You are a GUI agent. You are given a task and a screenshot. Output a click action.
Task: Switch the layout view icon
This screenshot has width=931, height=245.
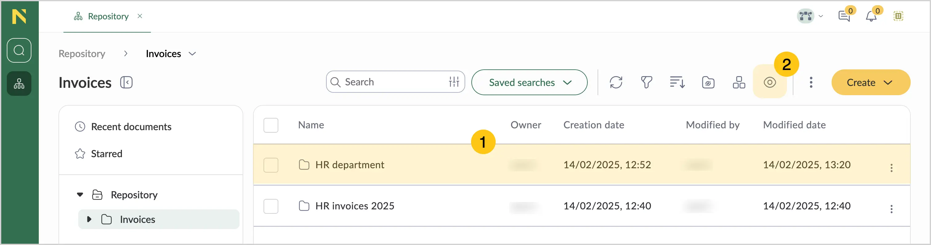coord(739,83)
